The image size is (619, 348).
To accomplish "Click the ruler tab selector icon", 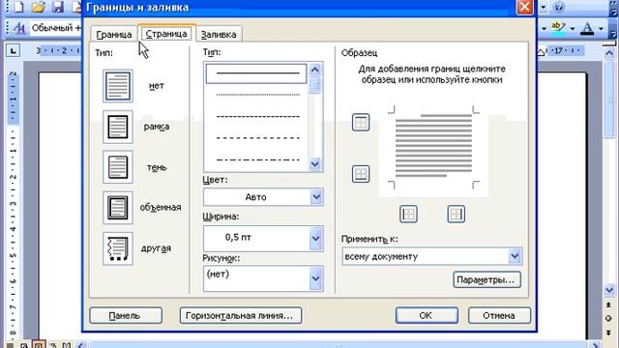I will [x=13, y=50].
